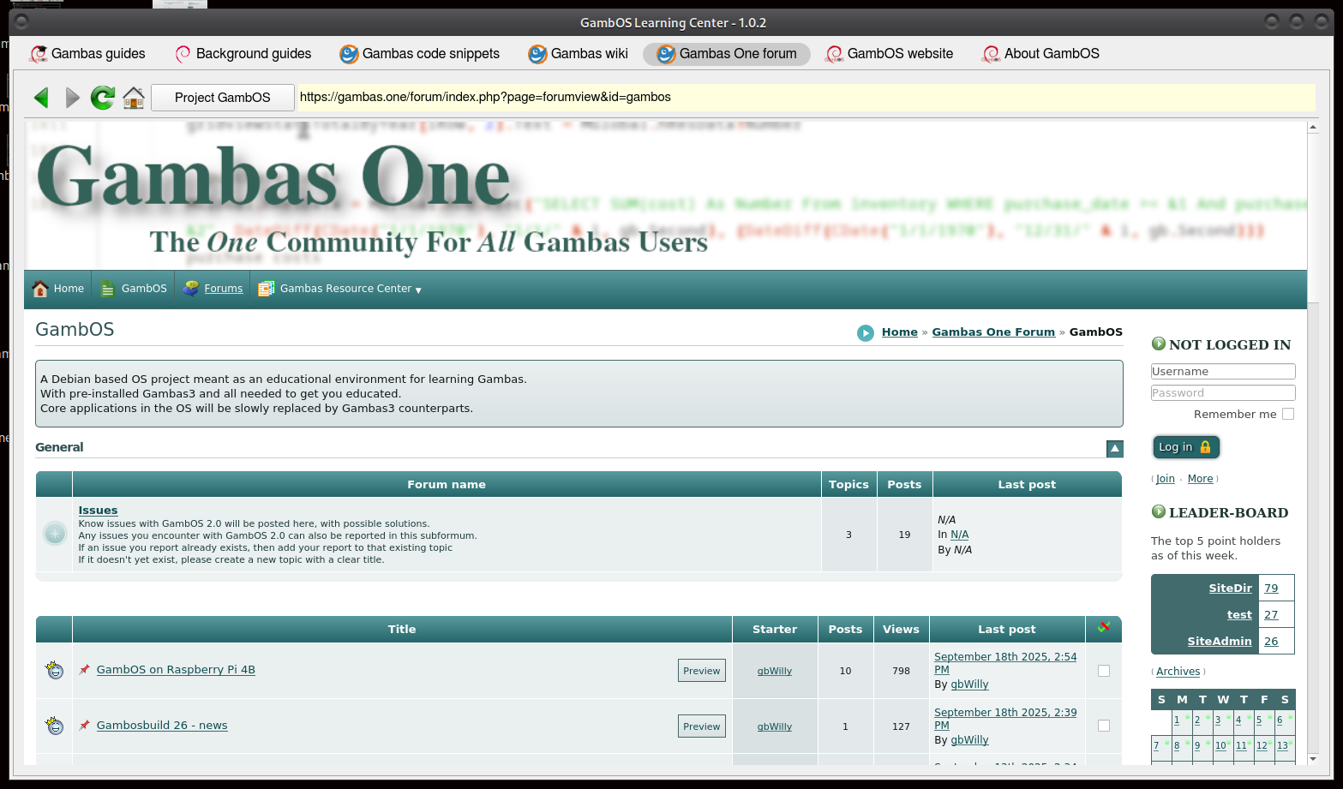Open the Gambas code snippets tab

pos(420,54)
